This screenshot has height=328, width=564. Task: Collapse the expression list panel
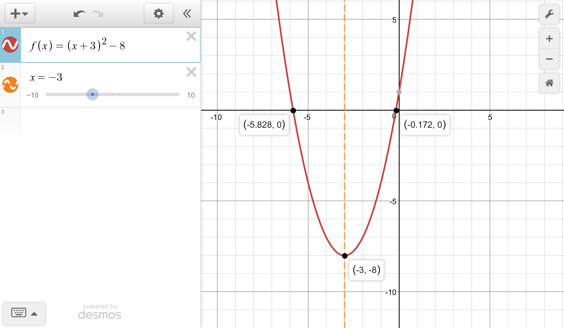[187, 13]
